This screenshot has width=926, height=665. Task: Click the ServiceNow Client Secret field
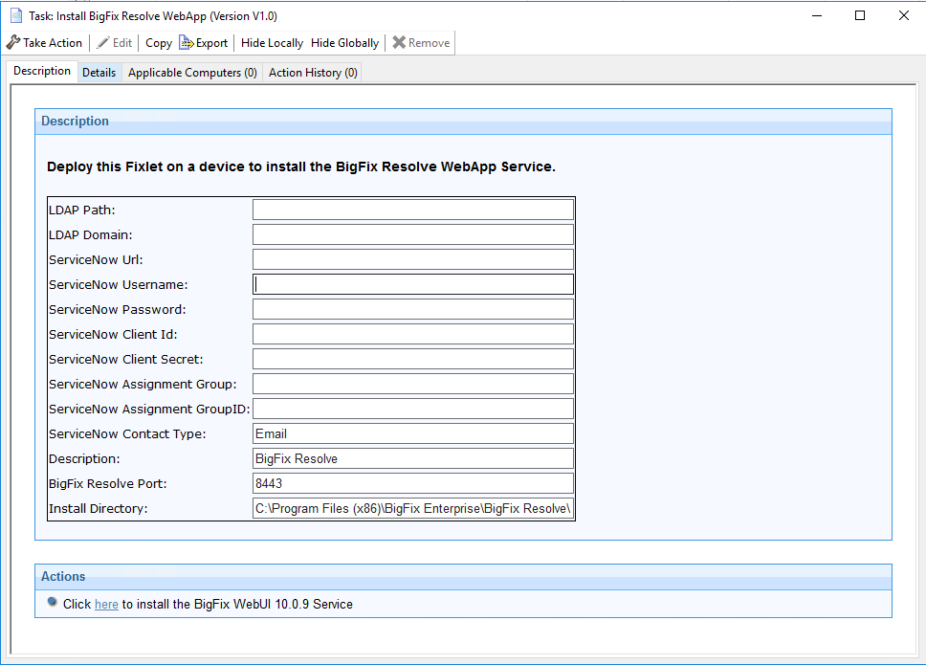tap(413, 359)
